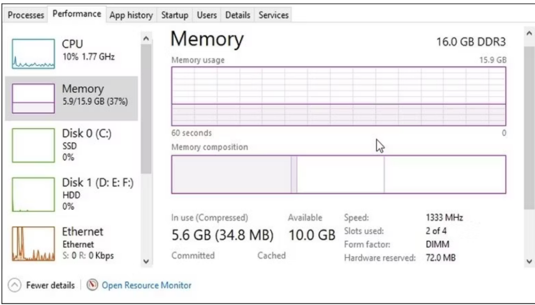Select the Disk 0 (C:) graph thumbnail
The height and width of the screenshot is (305, 535).
[x=33, y=145]
